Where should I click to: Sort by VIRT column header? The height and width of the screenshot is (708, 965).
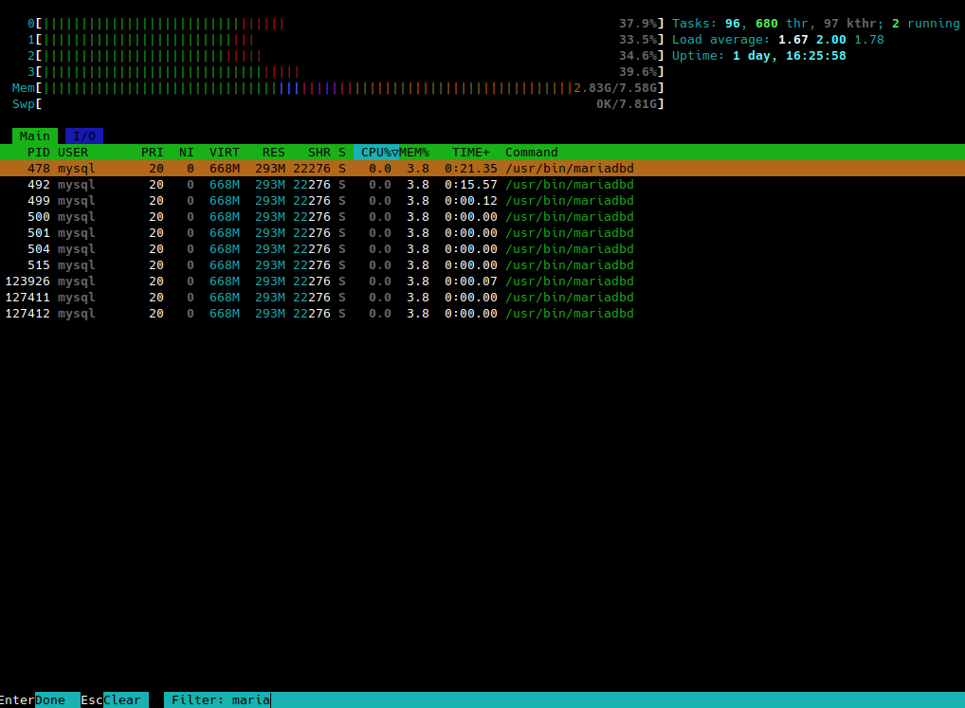click(x=225, y=152)
